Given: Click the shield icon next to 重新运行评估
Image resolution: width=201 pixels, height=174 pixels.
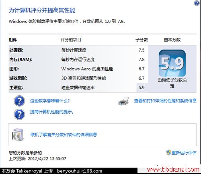Looking at the screenshot, I should coord(168,152).
